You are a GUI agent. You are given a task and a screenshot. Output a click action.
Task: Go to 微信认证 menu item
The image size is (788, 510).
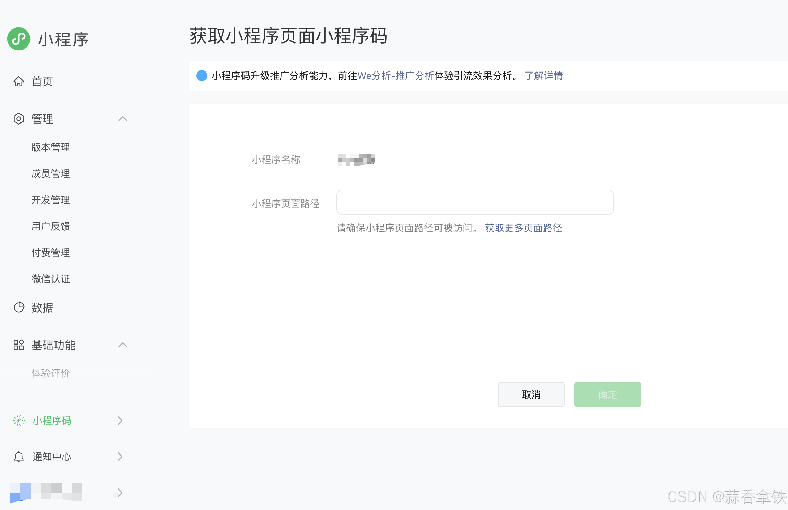point(51,279)
